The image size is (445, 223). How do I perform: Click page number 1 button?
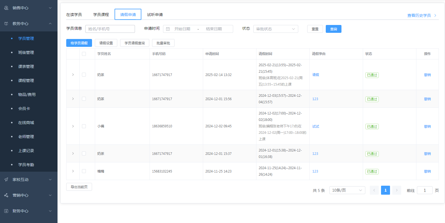pyautogui.click(x=386, y=190)
